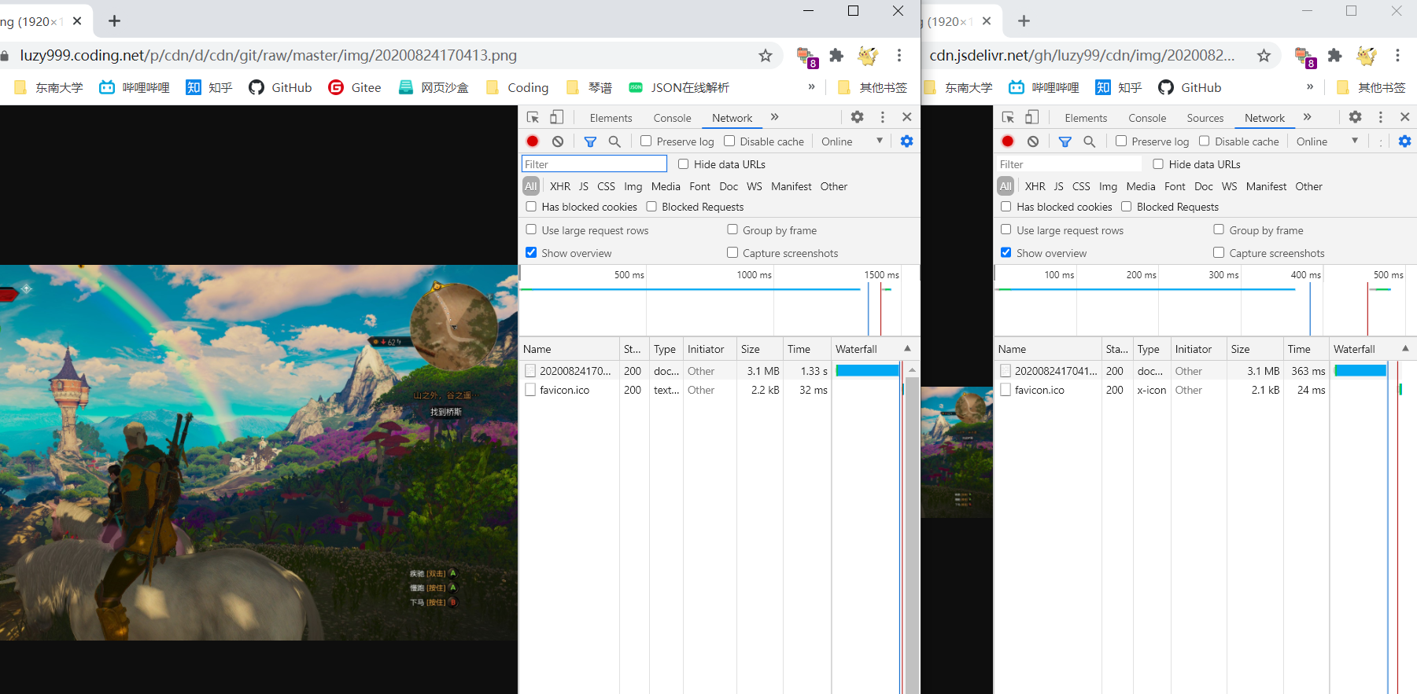Open the Pikachu profile avatar in left window
Image resolution: width=1417 pixels, height=694 pixels.
(868, 55)
